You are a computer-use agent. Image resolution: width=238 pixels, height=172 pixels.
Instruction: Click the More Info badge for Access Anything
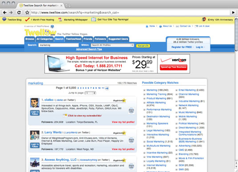tap(131, 166)
